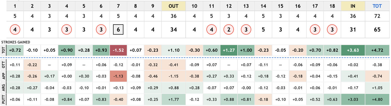Click the circled 2 on hole 12
Viewport: 391px width, 106px height.
tap(228, 30)
